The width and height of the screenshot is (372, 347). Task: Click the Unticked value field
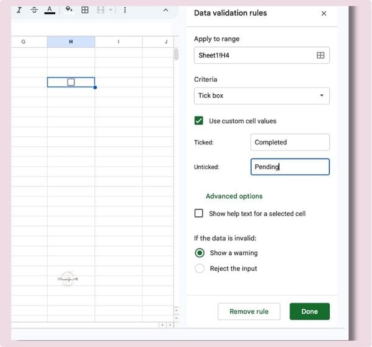[x=290, y=167]
